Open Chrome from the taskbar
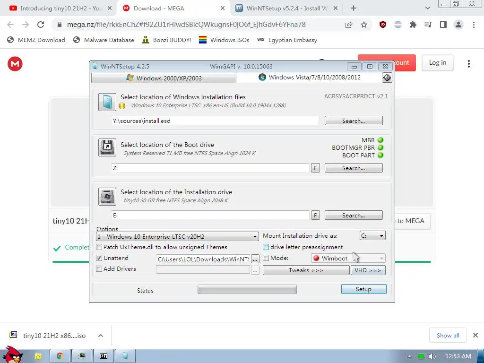484x363 pixels. (x=60, y=356)
